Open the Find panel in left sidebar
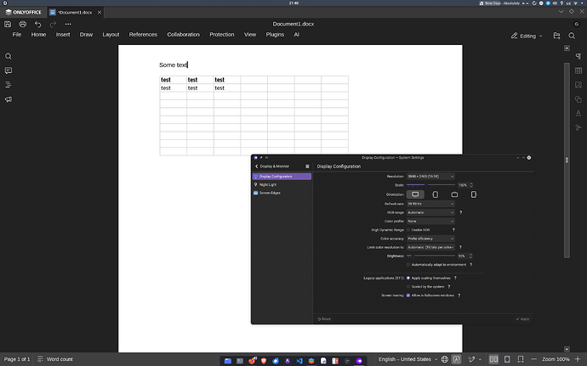Image resolution: width=587 pixels, height=366 pixels. coord(9,56)
